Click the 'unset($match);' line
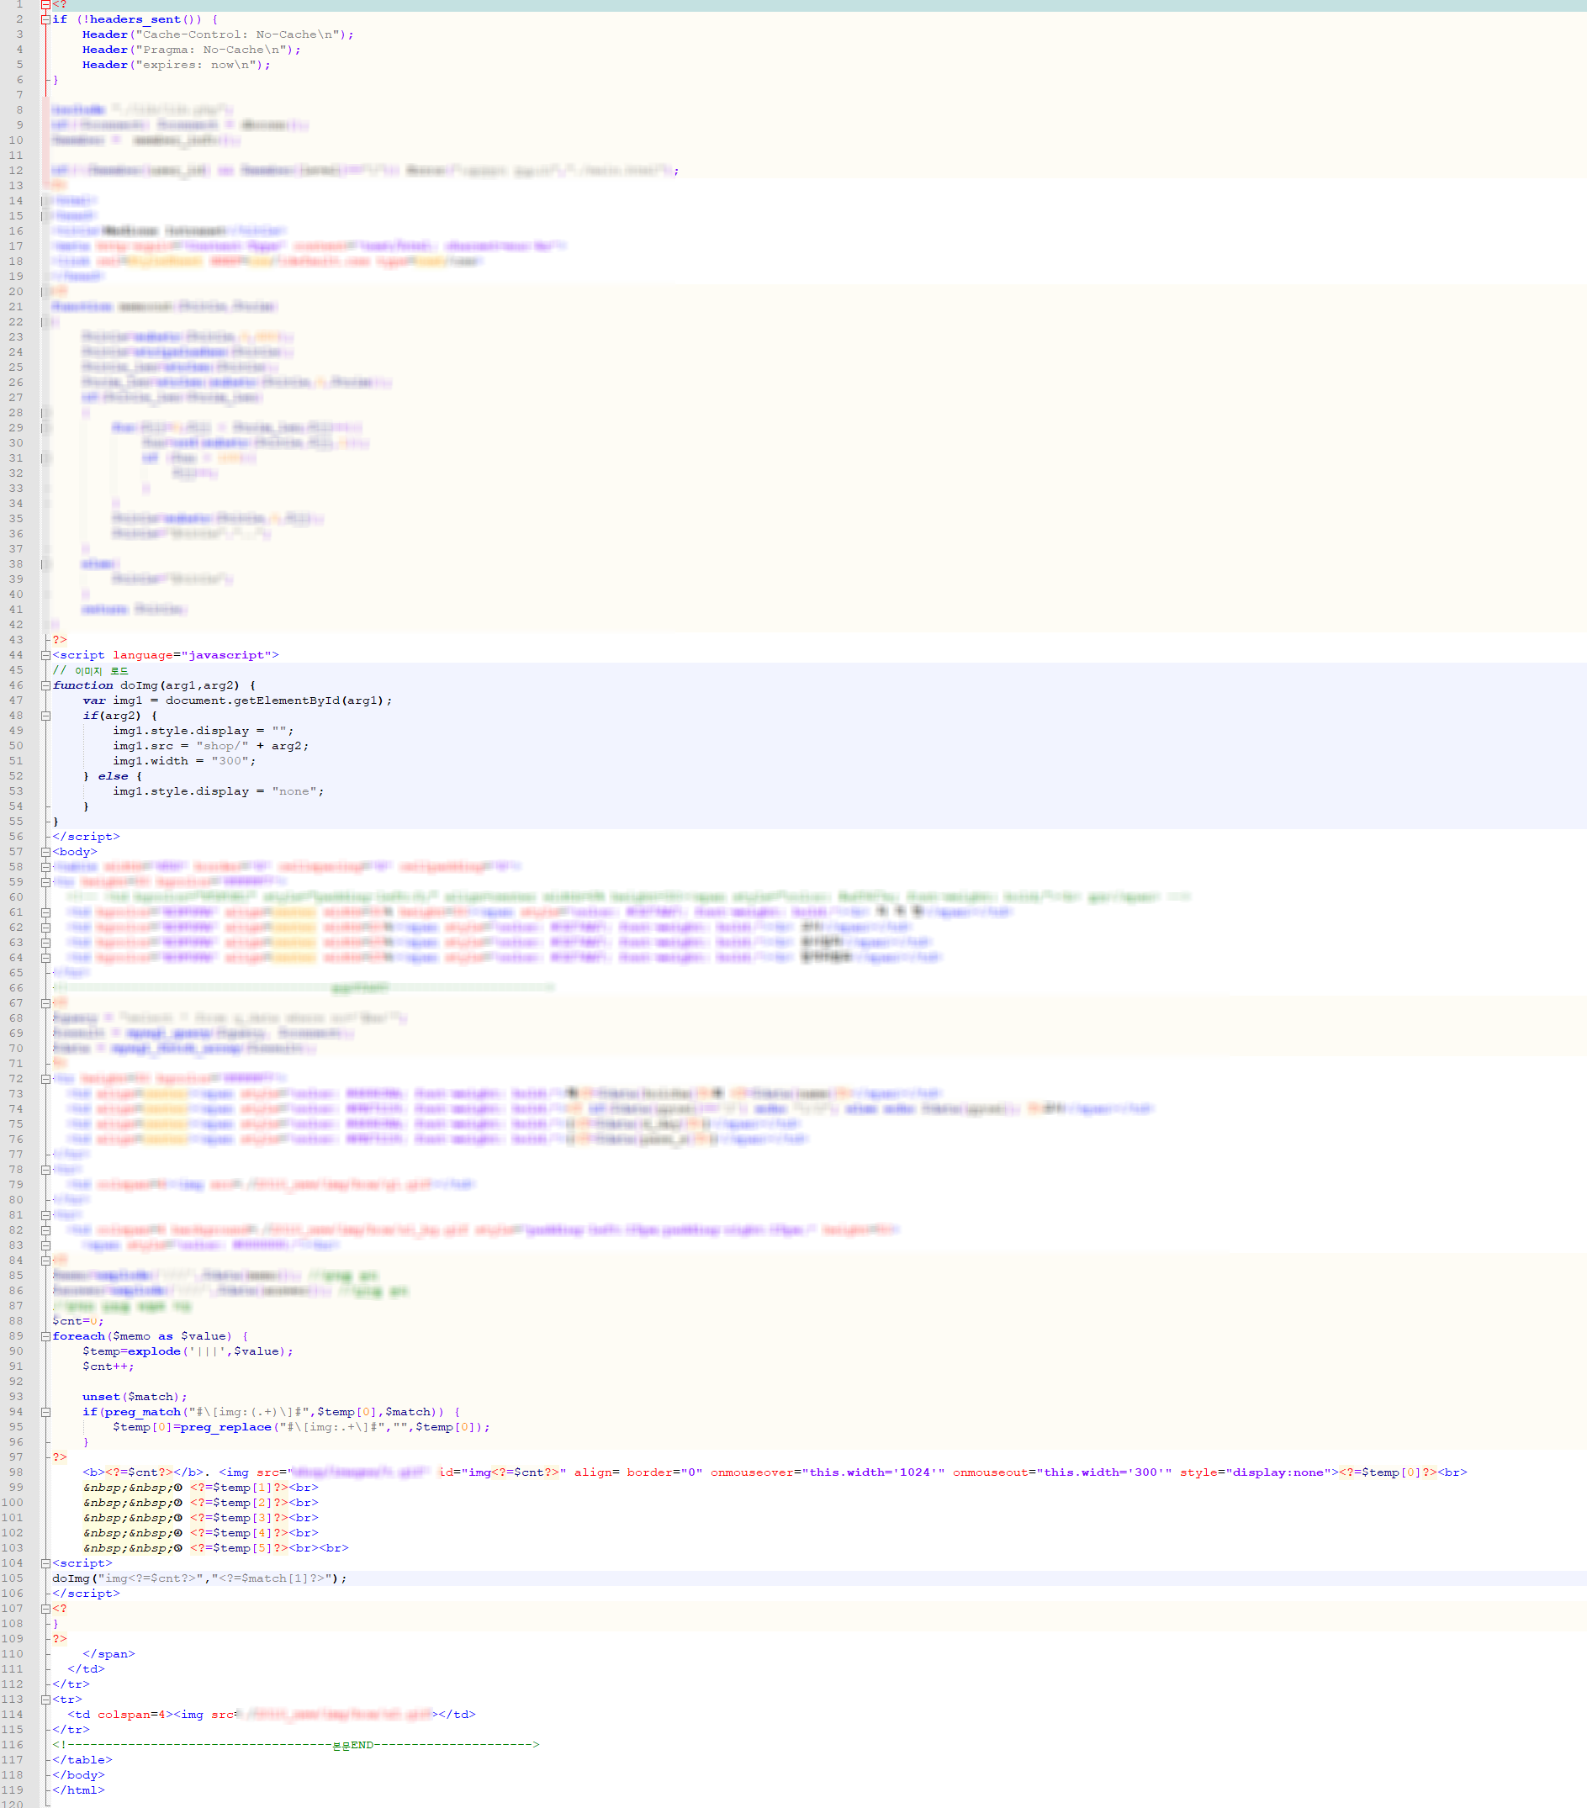This screenshot has height=1808, width=1587. pos(135,1397)
